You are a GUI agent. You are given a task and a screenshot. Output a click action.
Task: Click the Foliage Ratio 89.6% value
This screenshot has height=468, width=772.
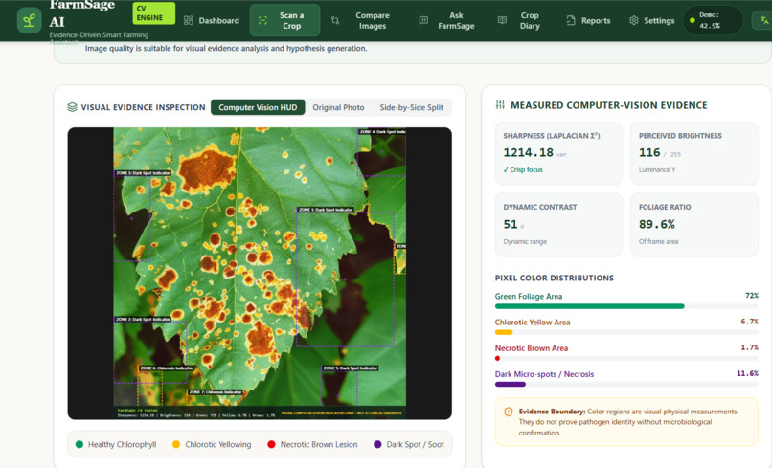click(657, 224)
